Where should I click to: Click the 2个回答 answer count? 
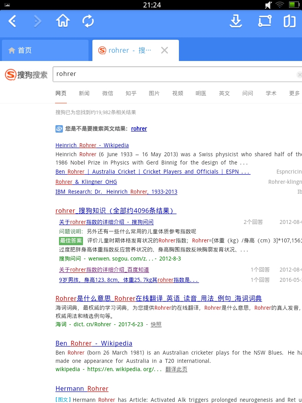click(253, 222)
